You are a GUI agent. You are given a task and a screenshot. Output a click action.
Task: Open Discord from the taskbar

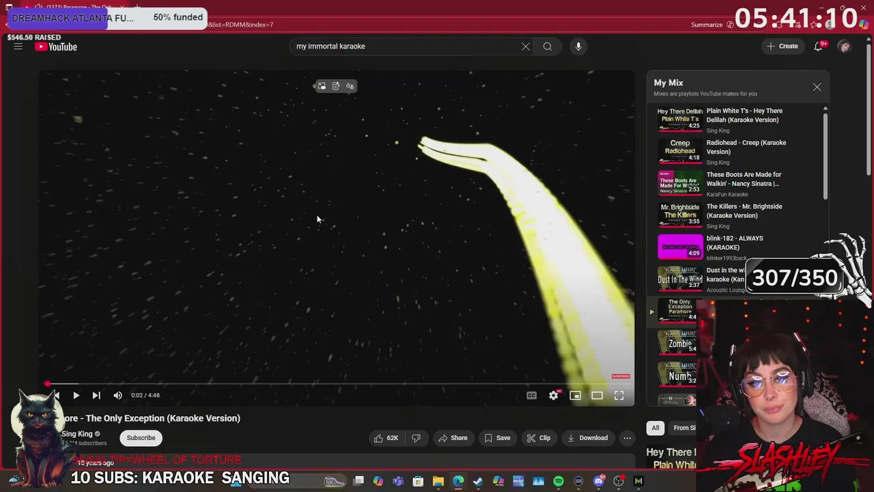599,481
